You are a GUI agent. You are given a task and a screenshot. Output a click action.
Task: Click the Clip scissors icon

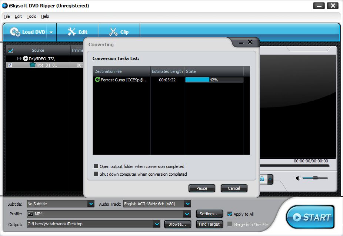(113, 32)
